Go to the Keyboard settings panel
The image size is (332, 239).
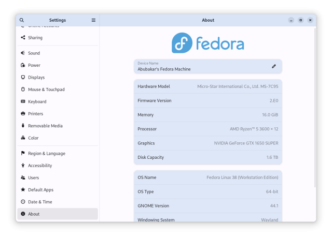tap(37, 102)
